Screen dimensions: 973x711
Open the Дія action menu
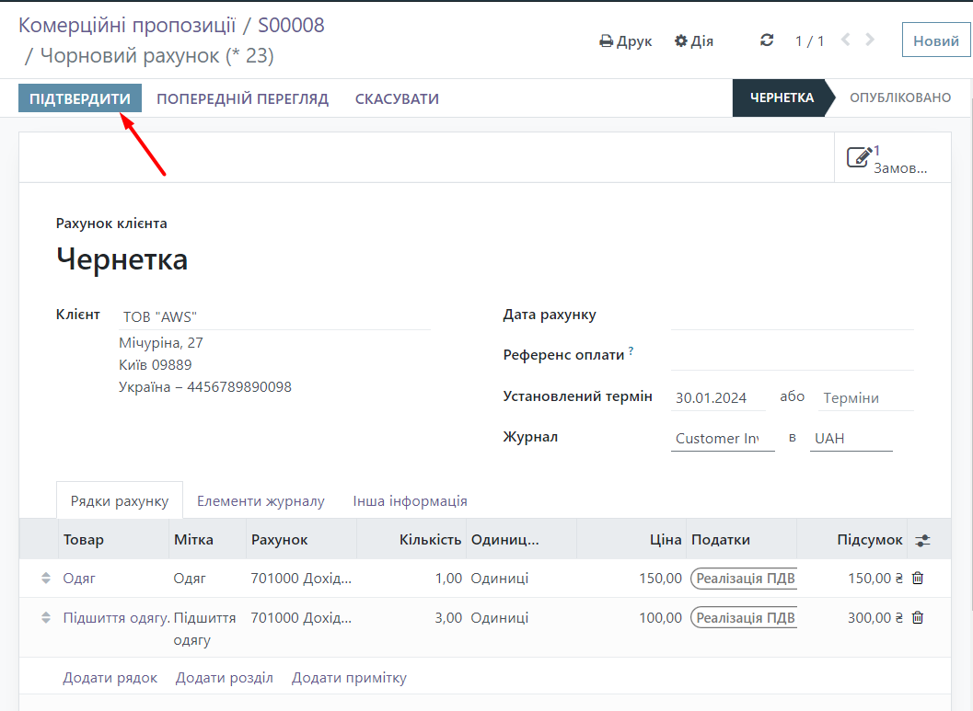694,41
